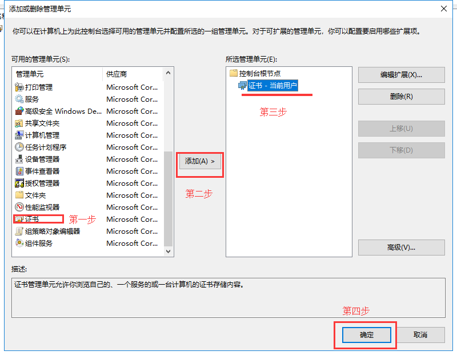Select 证书 snap-in in available list
This screenshot has width=457, height=355.
point(32,219)
